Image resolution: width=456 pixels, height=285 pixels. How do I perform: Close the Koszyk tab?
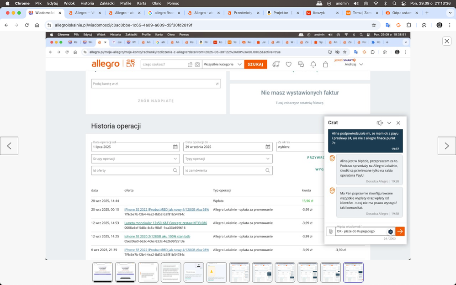337,13
